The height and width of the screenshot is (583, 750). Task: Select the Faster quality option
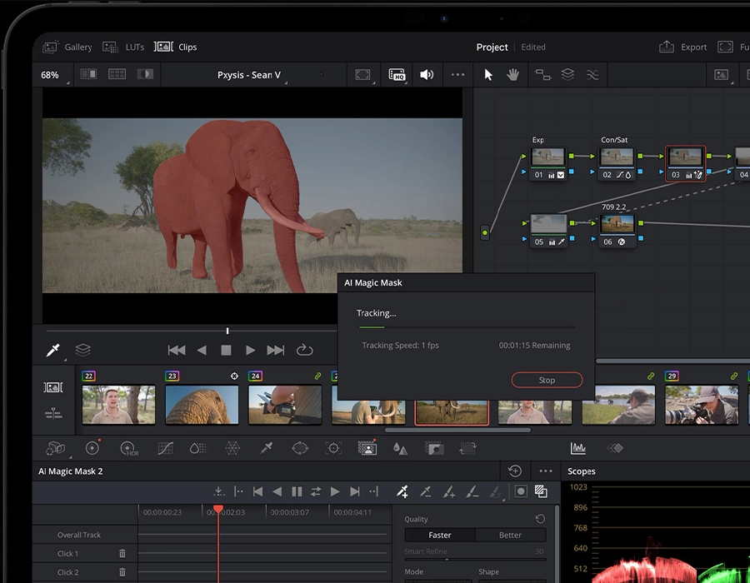(x=439, y=536)
